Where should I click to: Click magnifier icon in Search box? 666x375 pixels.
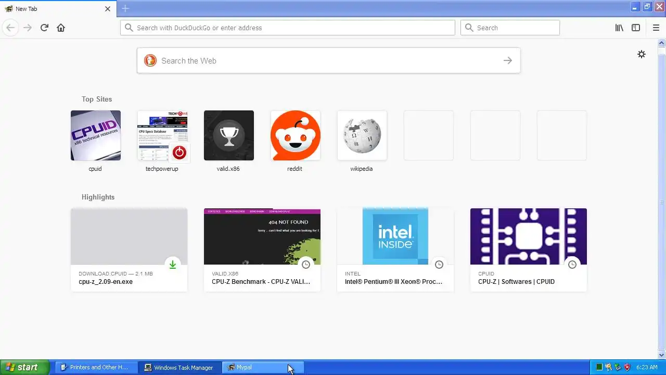[469, 28]
